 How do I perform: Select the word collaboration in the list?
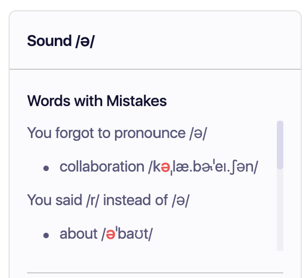(102, 167)
